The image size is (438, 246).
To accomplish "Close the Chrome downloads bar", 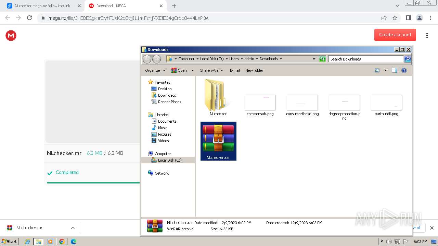I will [431, 228].
